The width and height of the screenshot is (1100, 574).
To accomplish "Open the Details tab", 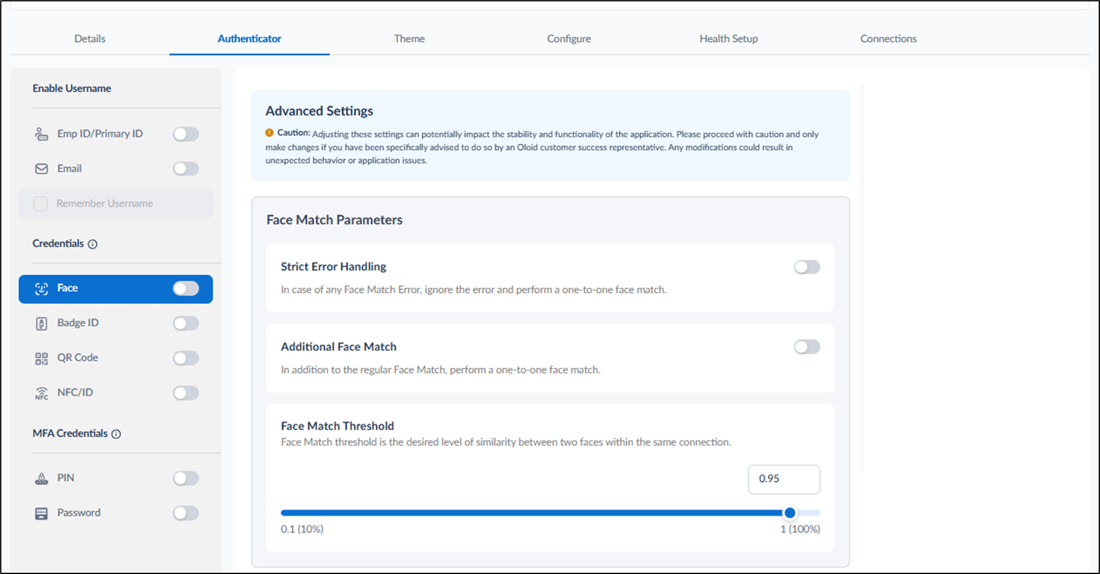I will 90,38.
